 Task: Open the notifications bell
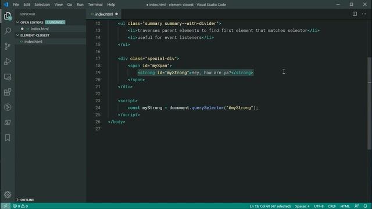coord(366,206)
